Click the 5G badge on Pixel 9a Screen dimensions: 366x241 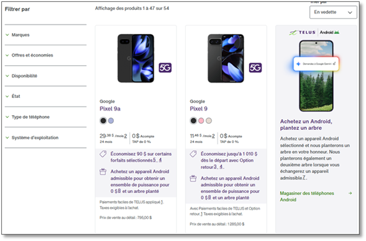pyautogui.click(x=165, y=67)
